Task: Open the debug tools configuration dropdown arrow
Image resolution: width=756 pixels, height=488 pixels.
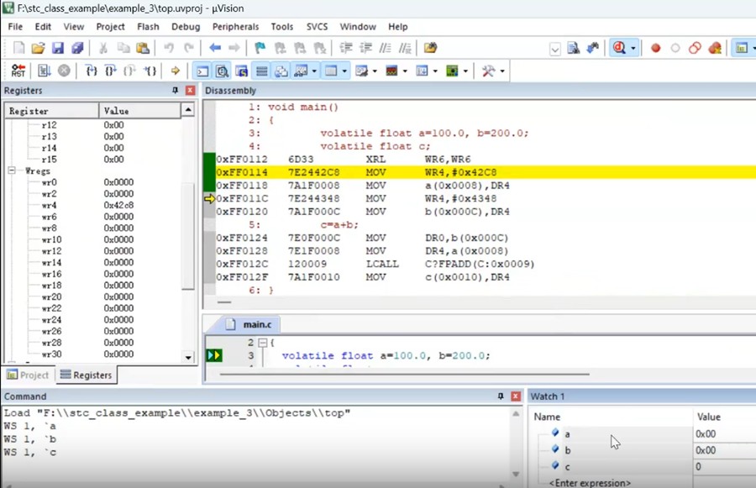Action: [502, 71]
